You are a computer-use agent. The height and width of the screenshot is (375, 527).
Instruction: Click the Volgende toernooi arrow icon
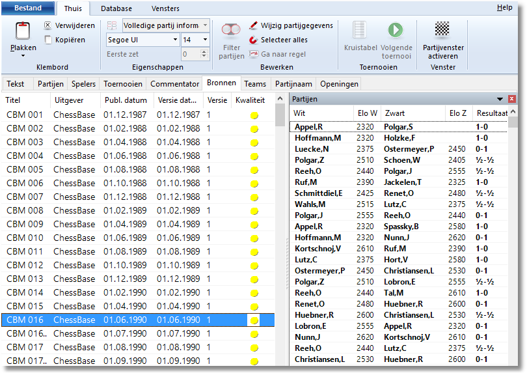tap(396, 30)
